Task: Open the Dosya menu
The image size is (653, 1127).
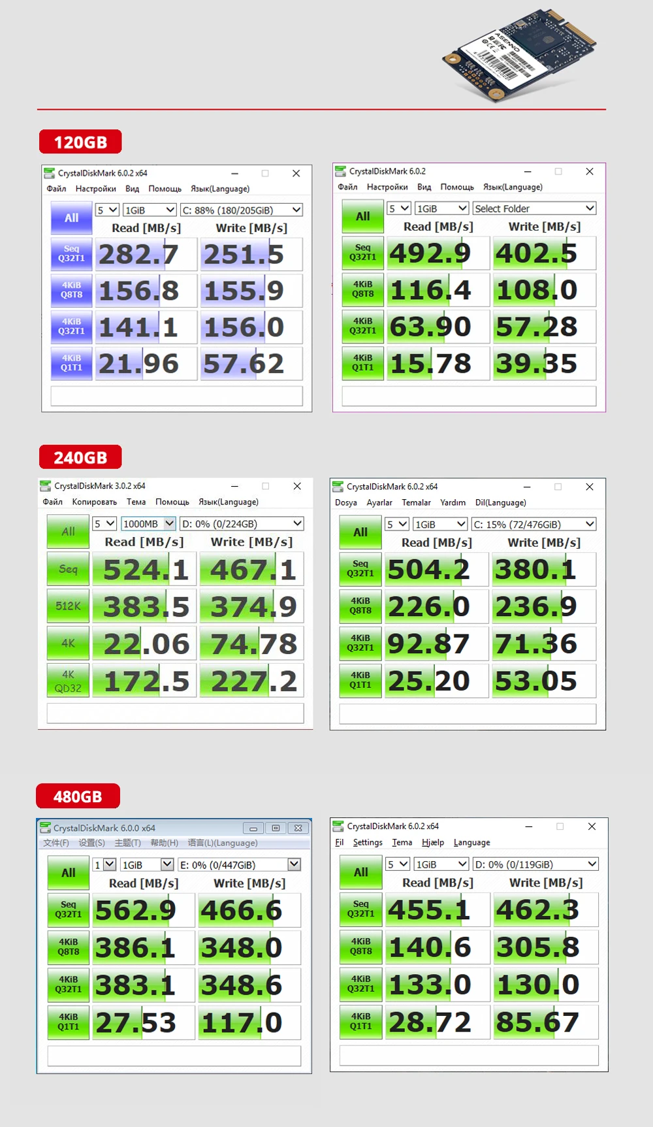Action: point(345,502)
